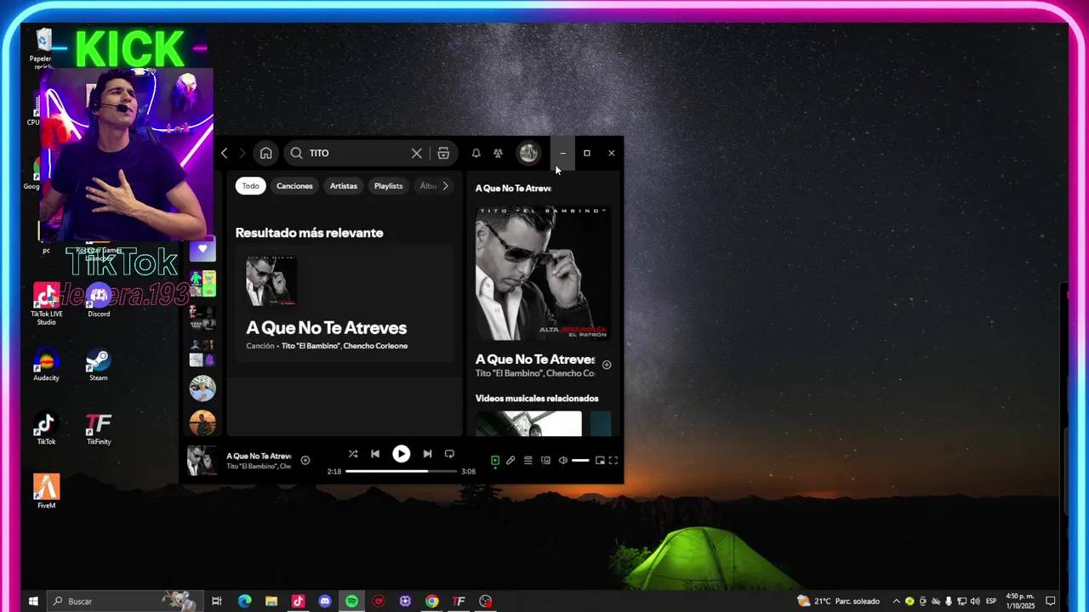This screenshot has height=612, width=1089.
Task: Open Connect to a device
Action: [x=545, y=461]
